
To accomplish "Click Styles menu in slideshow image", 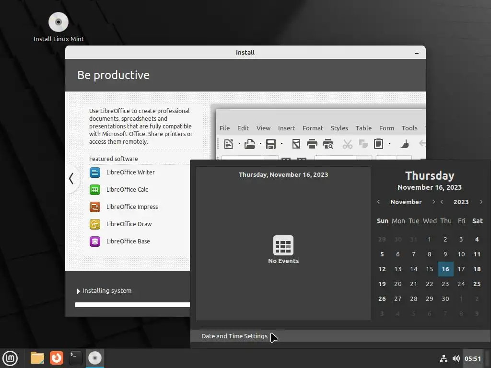I will [x=339, y=128].
